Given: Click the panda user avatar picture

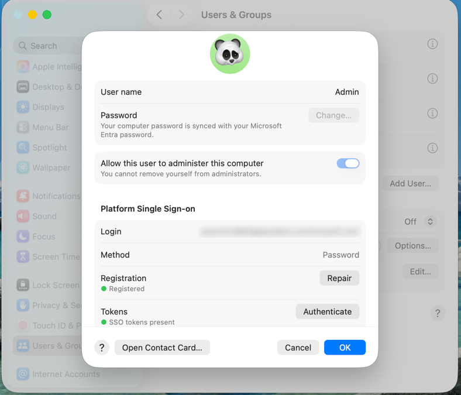Looking at the screenshot, I should (x=230, y=54).
